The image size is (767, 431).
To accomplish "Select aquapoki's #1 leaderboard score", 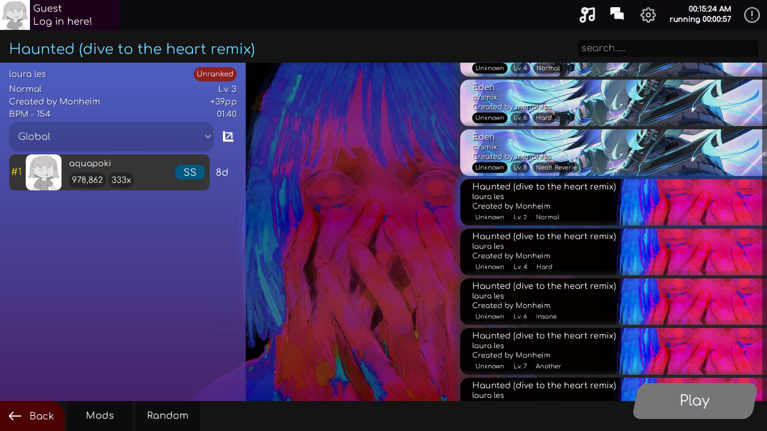I will pyautogui.click(x=109, y=172).
